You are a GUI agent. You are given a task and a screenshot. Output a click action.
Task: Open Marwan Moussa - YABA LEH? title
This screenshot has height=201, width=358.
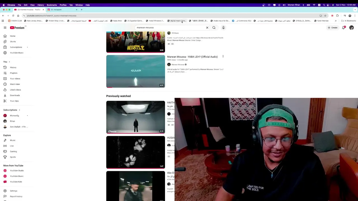(x=192, y=57)
